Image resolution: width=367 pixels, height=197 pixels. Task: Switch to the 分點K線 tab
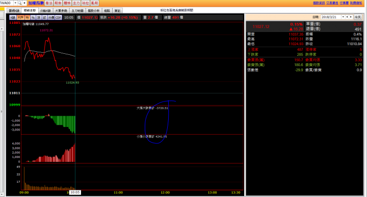point(45,11)
